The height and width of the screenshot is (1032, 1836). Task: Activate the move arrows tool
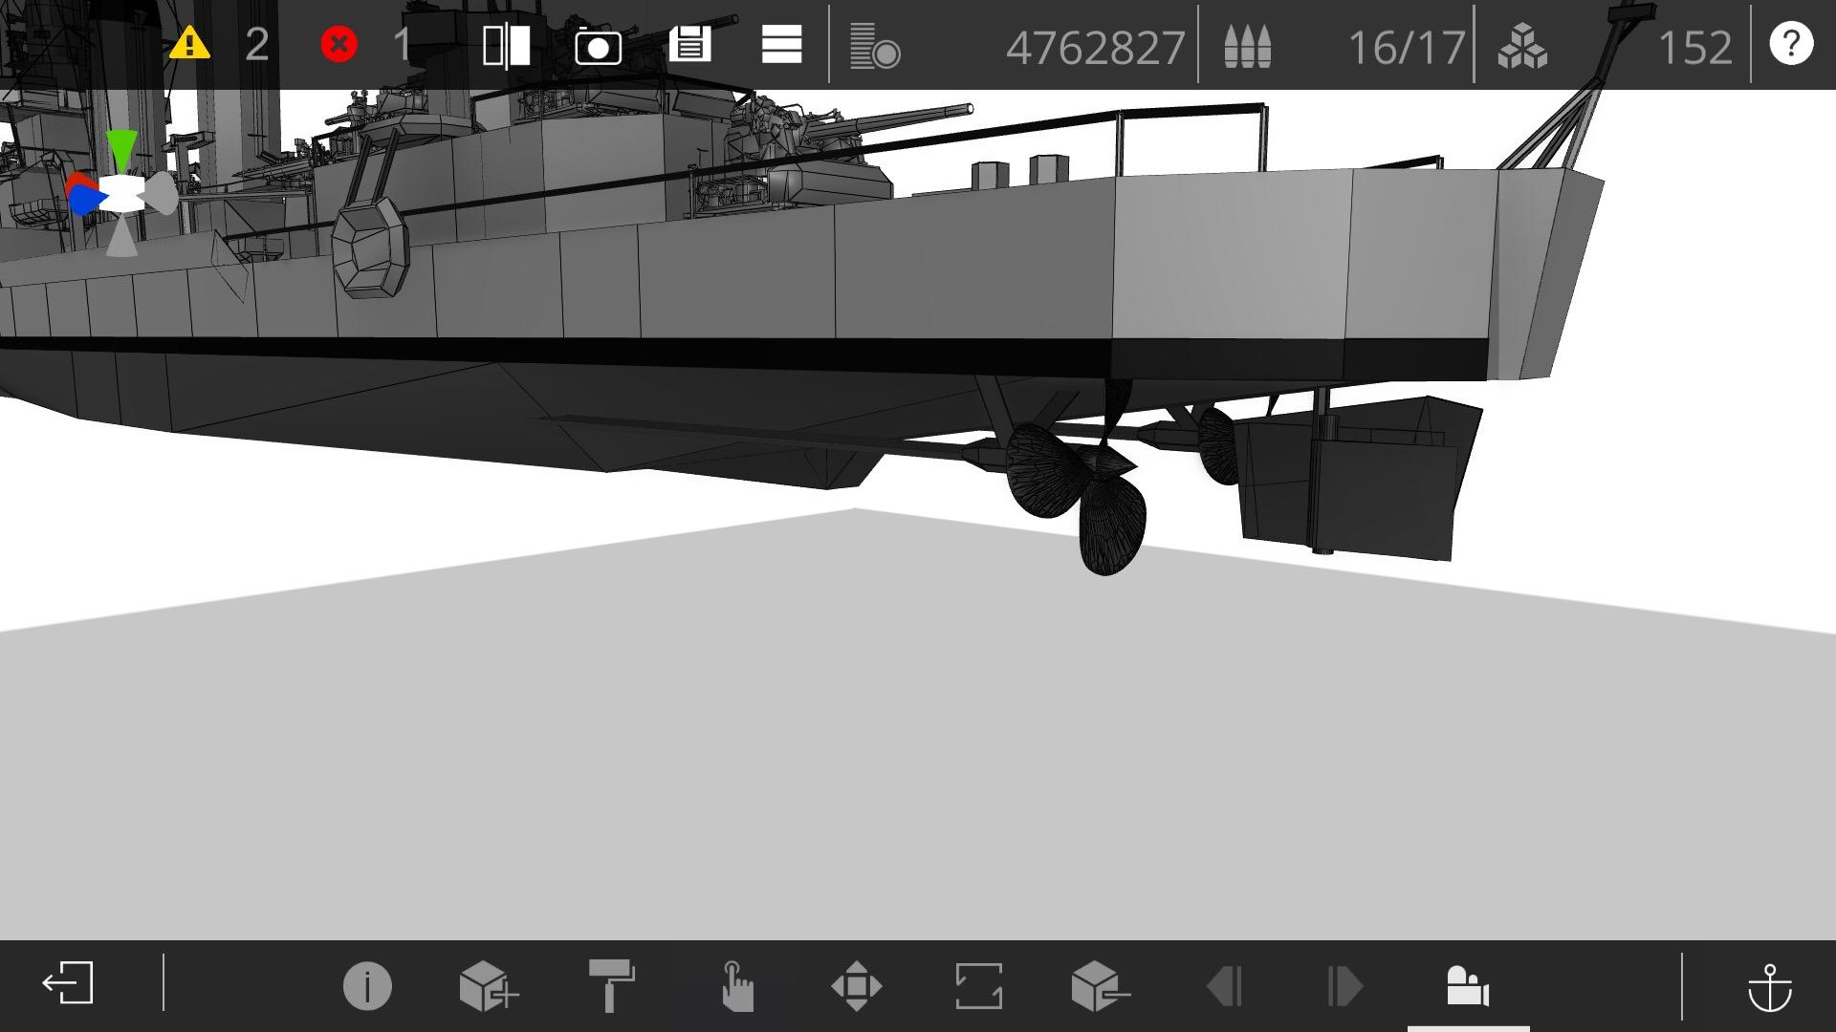tap(857, 986)
